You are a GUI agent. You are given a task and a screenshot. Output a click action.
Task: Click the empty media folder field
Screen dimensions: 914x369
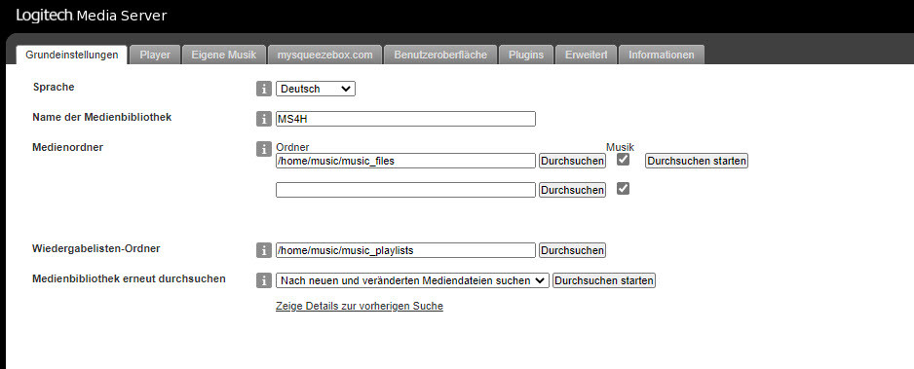405,190
